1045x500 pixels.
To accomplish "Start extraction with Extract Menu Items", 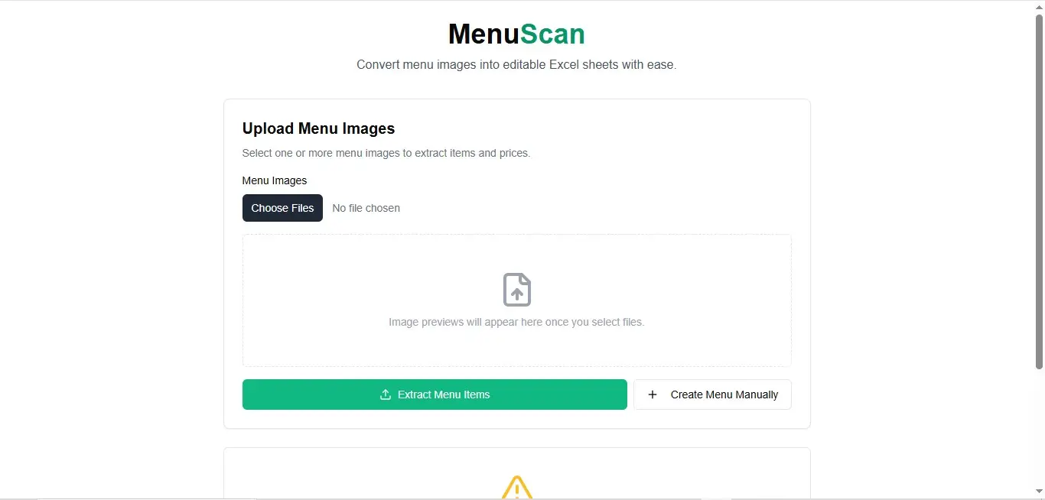I will pyautogui.click(x=435, y=394).
